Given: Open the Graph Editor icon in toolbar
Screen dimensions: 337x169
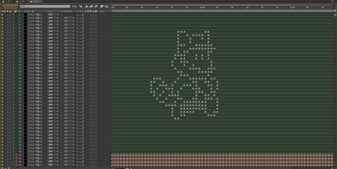Looking at the screenshot, I should click(x=107, y=6).
